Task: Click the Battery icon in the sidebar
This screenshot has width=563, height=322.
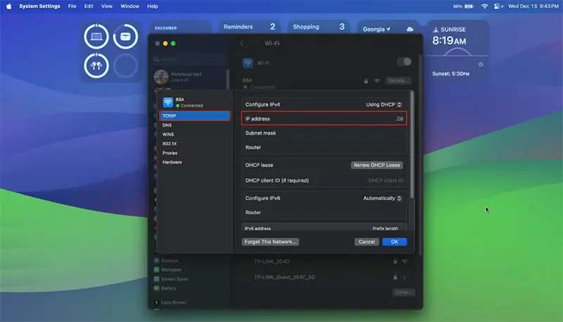Action: coord(156,288)
